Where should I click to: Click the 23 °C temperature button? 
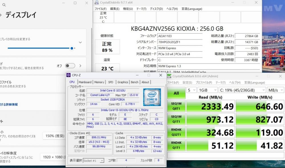pyautogui.click(x=107, y=68)
